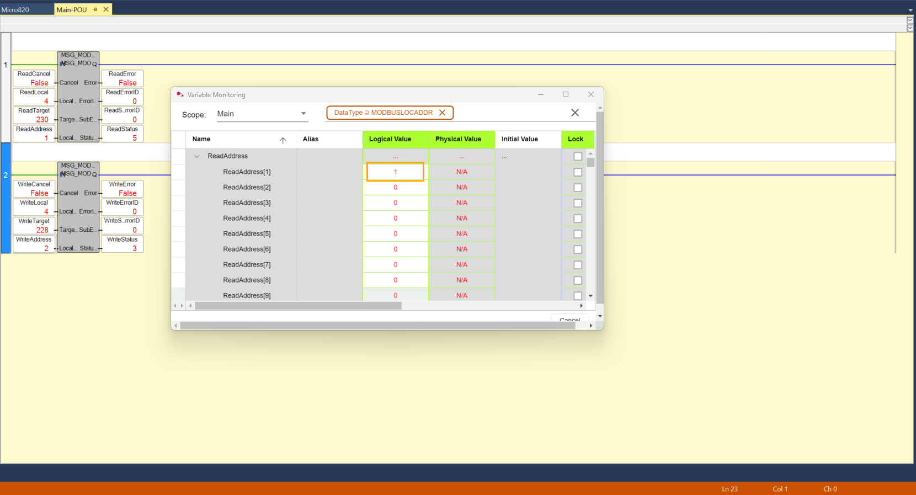Viewport: 916px width, 495px height.
Task: Edit the ReadAddress[2] logical value cell
Action: point(395,188)
